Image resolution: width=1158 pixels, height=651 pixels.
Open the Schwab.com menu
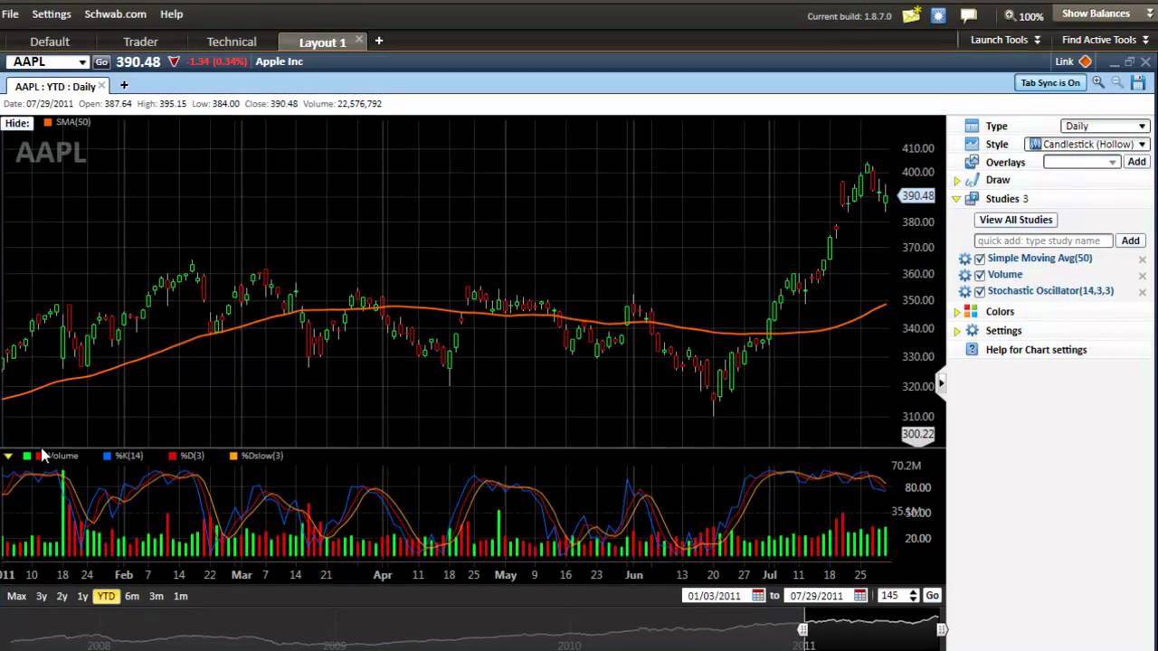[115, 14]
